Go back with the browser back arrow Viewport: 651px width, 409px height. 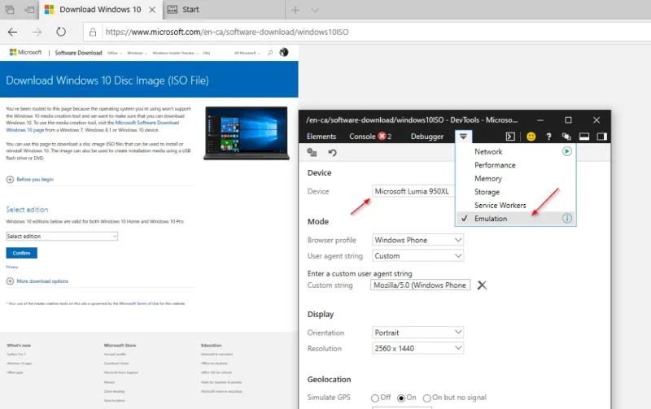[x=13, y=32]
